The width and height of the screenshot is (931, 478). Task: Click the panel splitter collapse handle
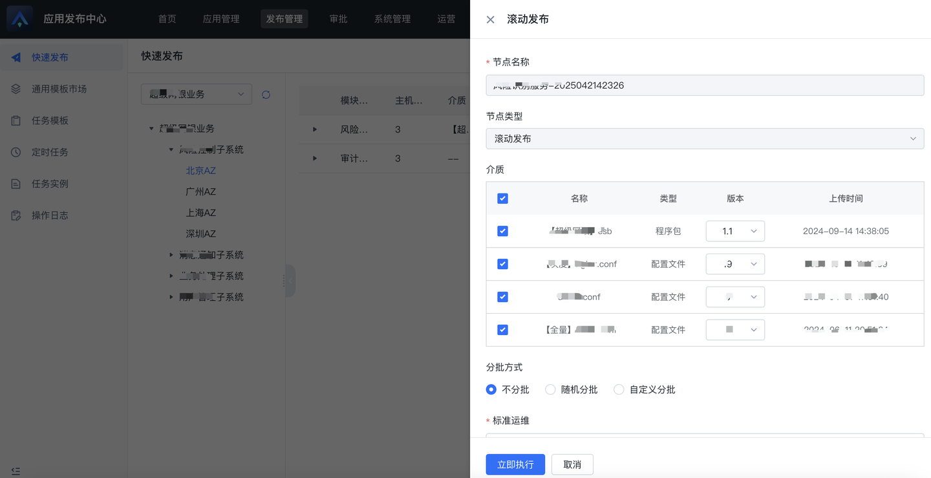(289, 281)
